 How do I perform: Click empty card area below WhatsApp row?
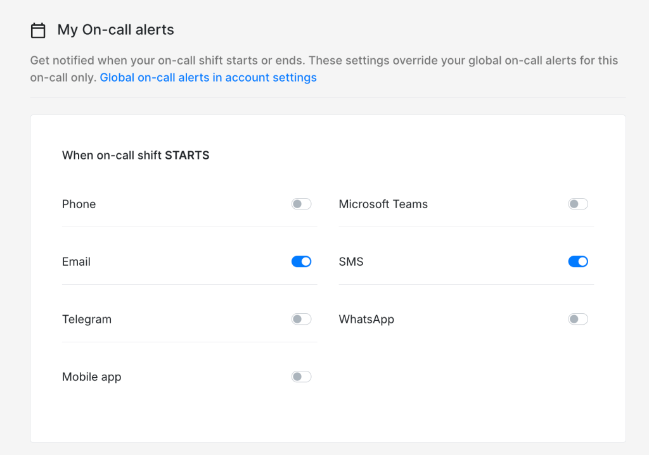click(466, 380)
